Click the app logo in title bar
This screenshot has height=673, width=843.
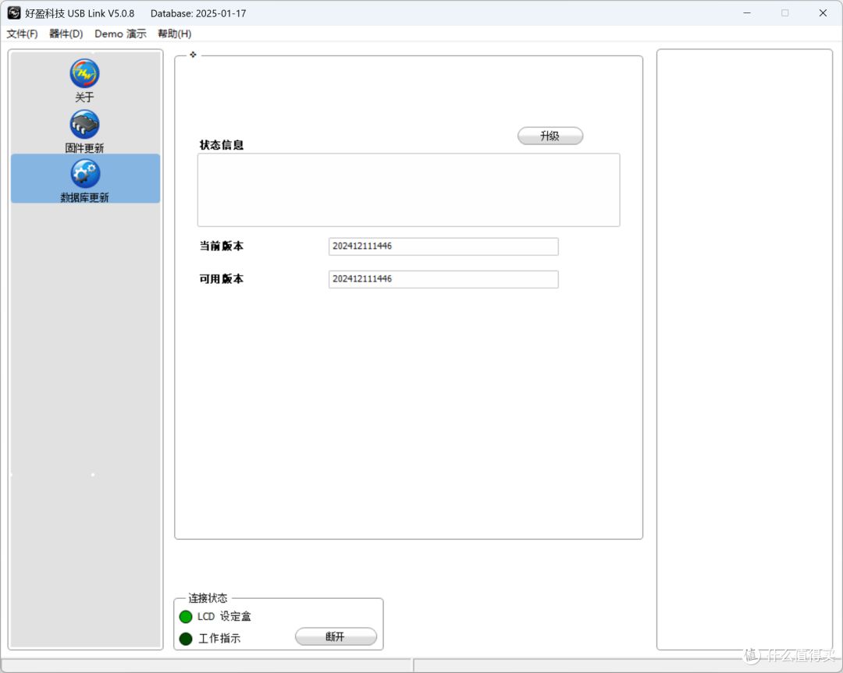click(x=14, y=13)
